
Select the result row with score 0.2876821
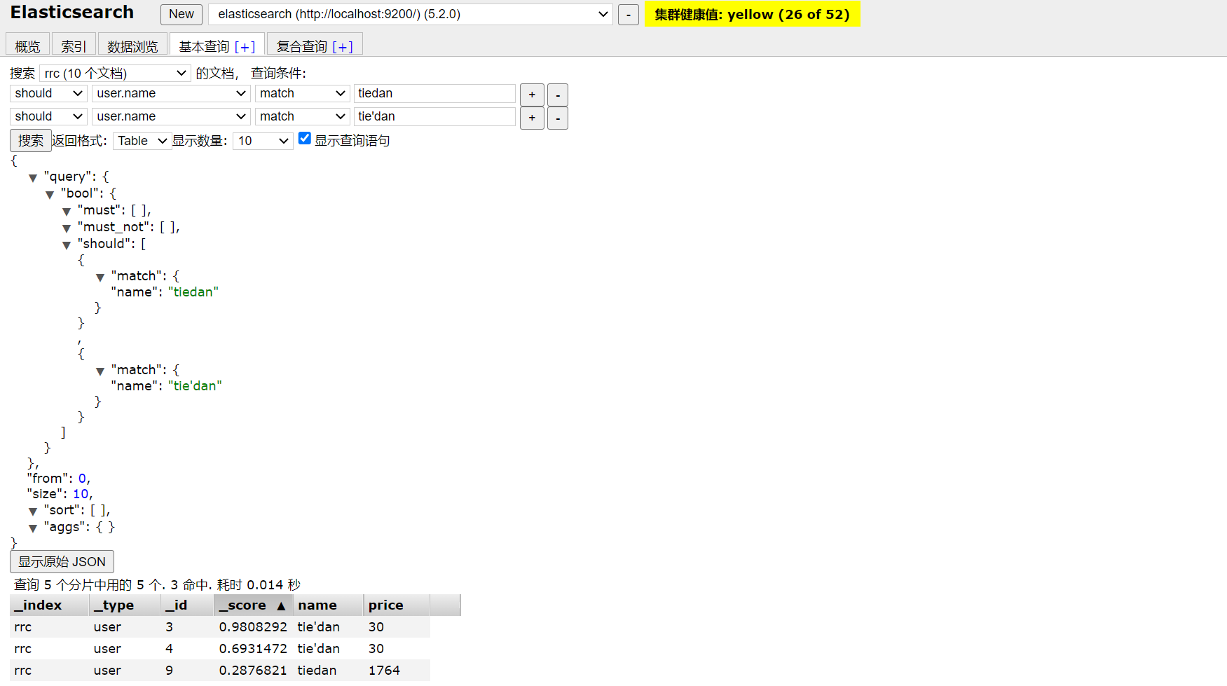click(220, 671)
